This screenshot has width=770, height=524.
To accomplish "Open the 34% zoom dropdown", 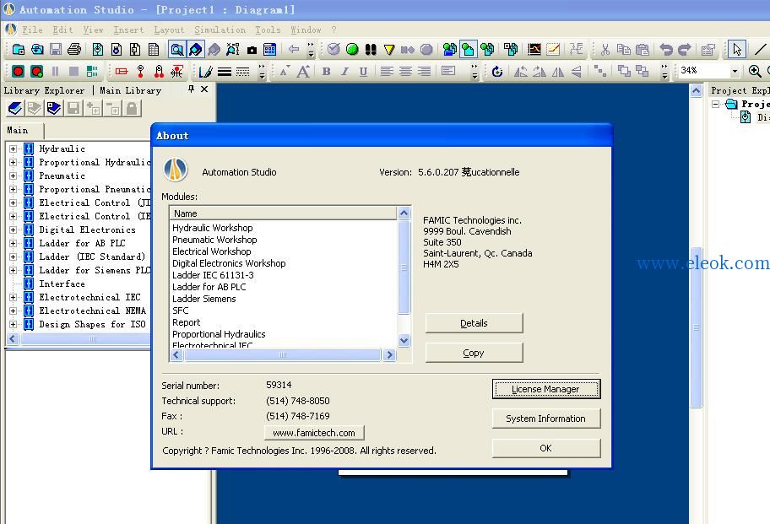I will pyautogui.click(x=735, y=71).
